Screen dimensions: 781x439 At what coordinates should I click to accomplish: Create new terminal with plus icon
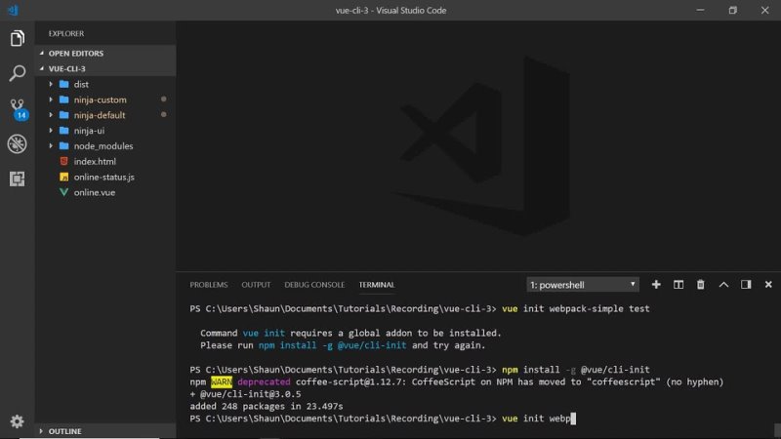point(656,284)
